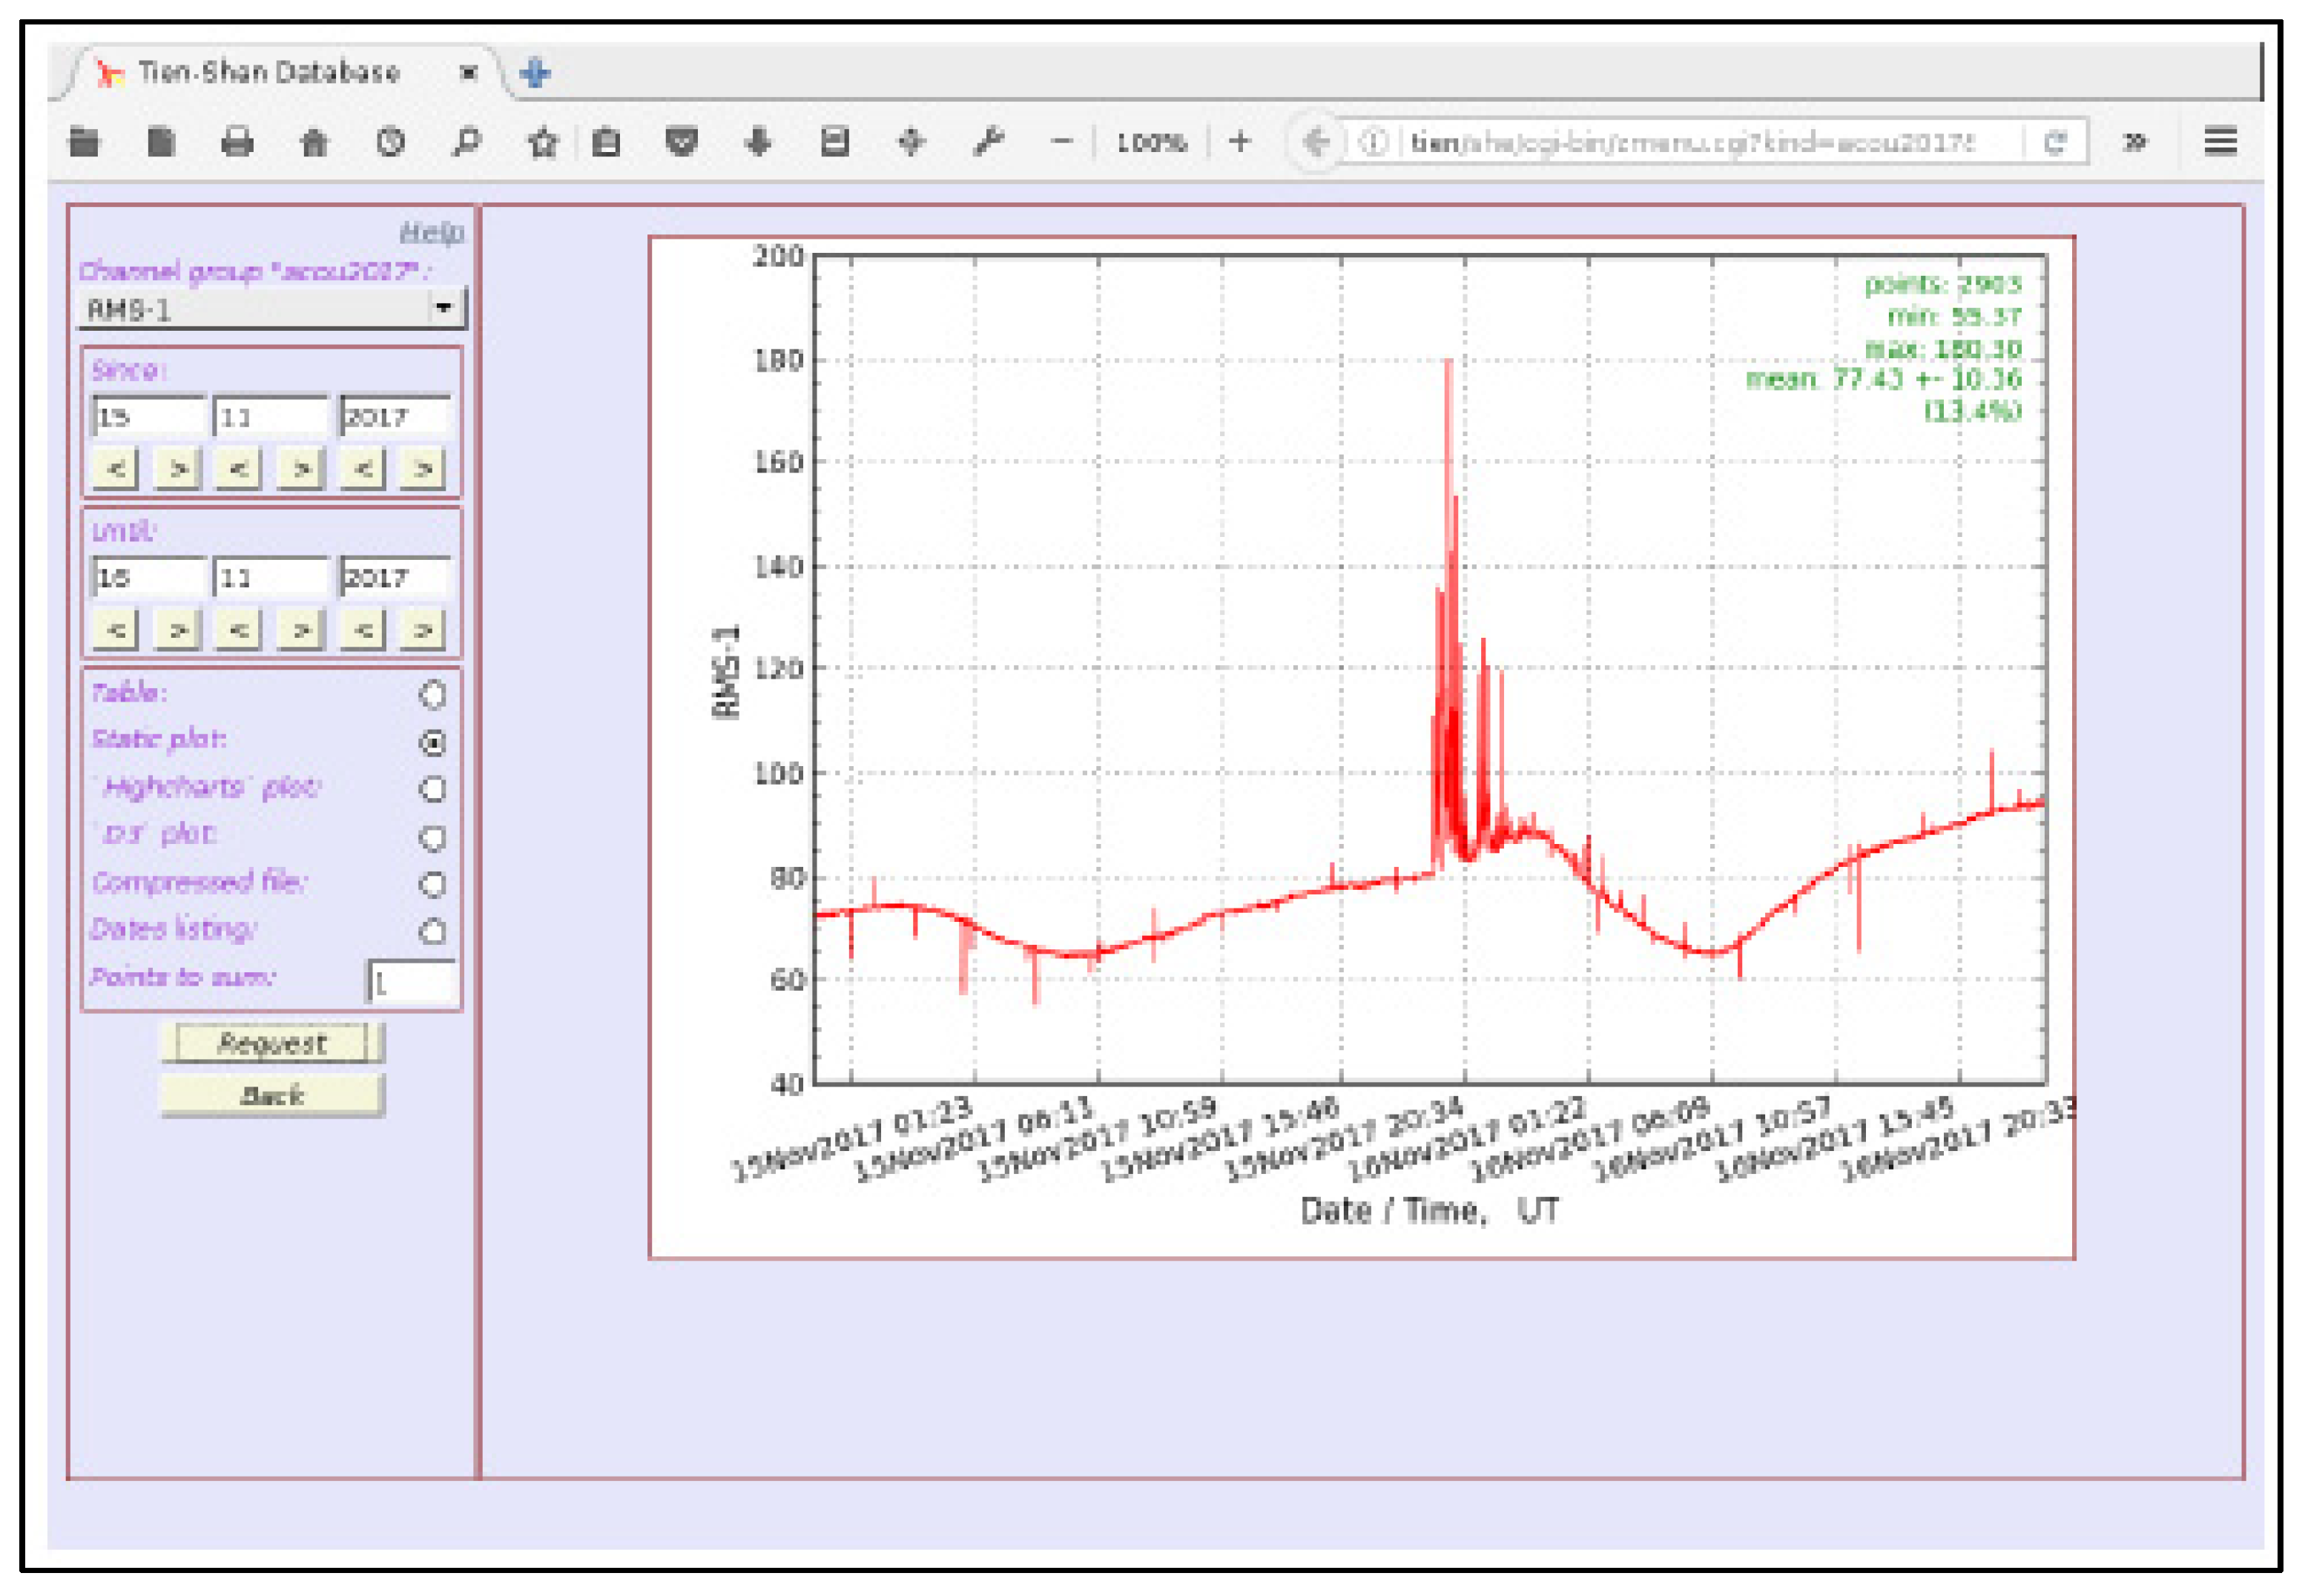Edit the Until month field

coord(271,577)
